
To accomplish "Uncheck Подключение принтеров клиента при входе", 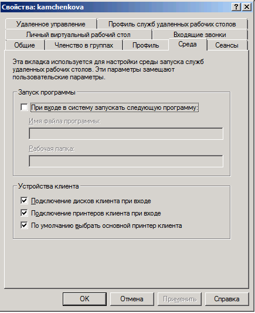I will tap(24, 213).
